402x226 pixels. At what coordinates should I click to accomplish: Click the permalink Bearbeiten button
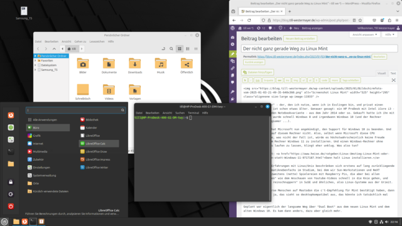click(x=379, y=56)
